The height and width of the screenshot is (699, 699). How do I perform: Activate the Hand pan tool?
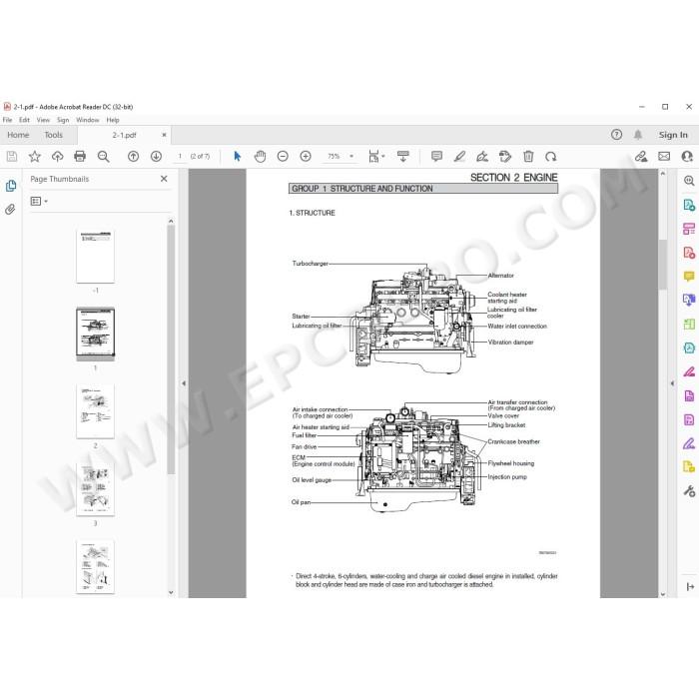[x=260, y=157]
